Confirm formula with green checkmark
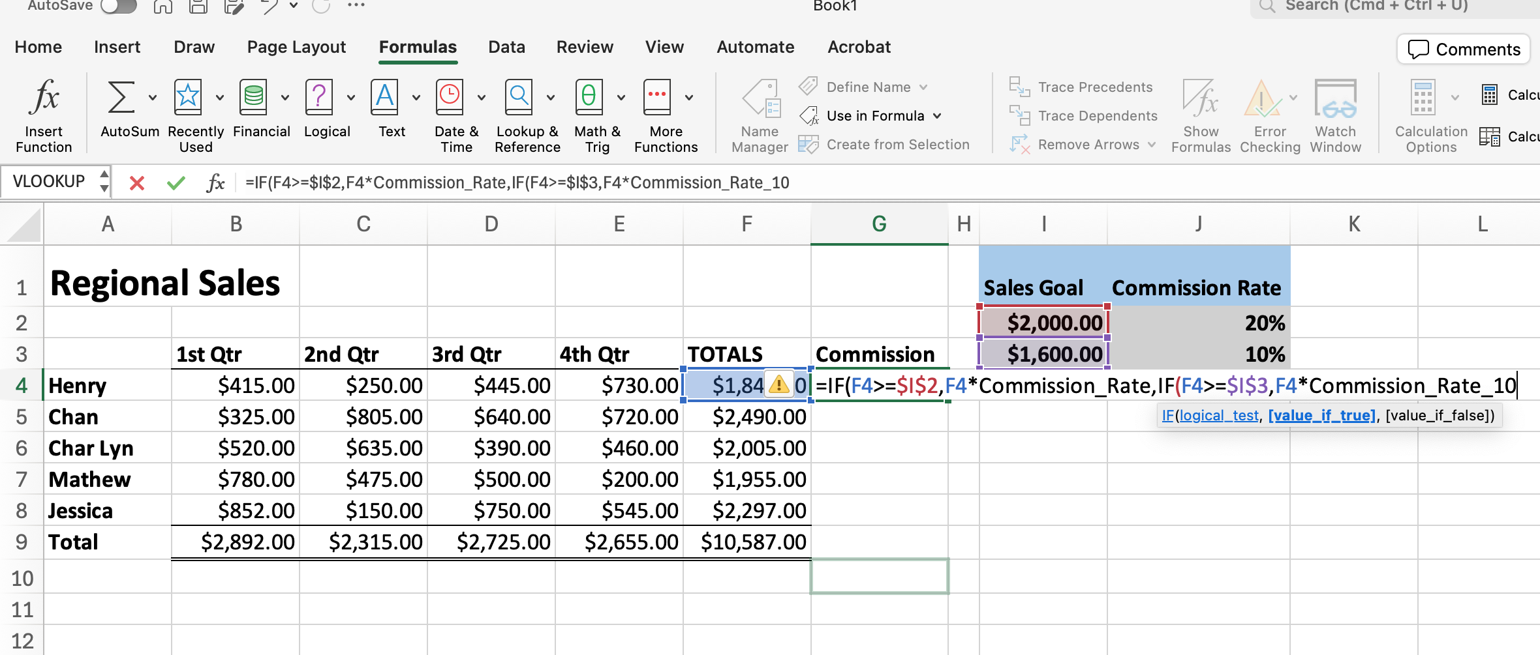This screenshot has height=655, width=1540. [x=176, y=183]
